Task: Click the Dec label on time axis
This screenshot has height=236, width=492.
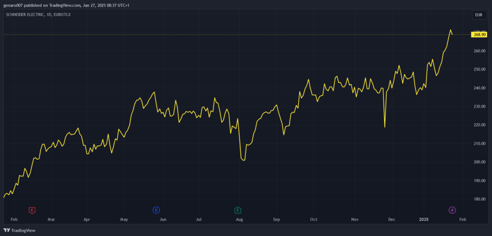Action: point(392,219)
